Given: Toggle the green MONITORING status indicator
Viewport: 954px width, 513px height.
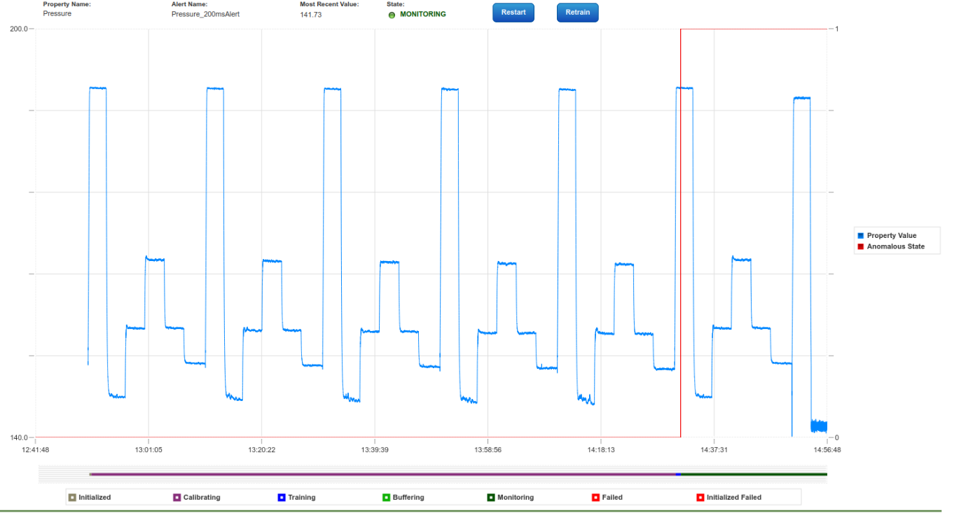Looking at the screenshot, I should click(392, 14).
